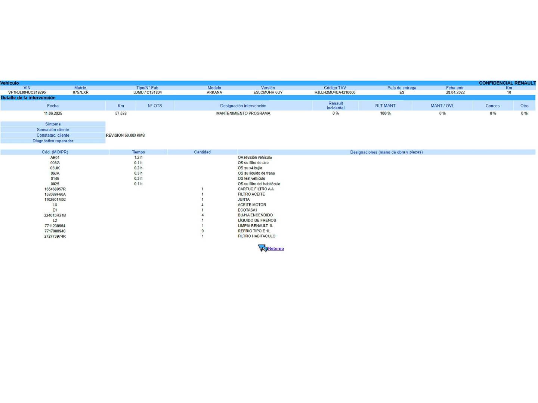Click the Fecha column header
538x403 pixels.
tap(53, 106)
